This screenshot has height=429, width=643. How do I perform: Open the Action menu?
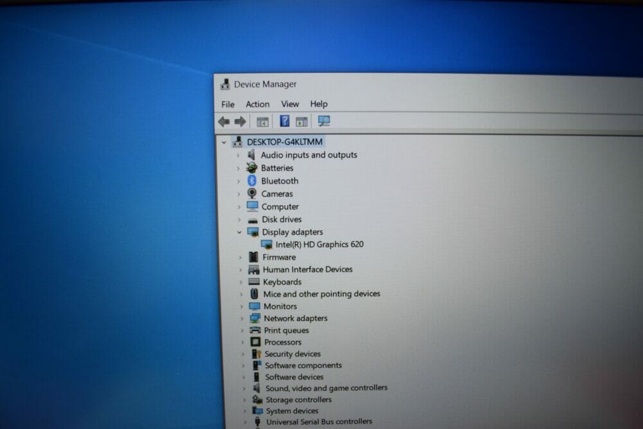point(258,104)
